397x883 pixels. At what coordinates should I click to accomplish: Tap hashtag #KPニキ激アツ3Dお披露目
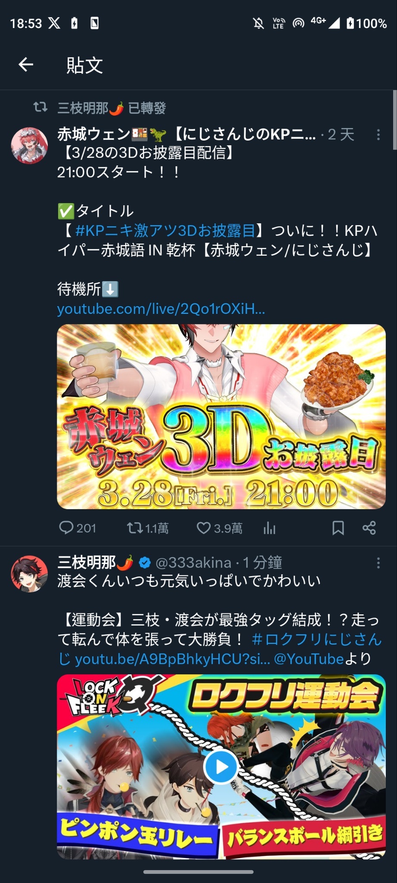(x=165, y=231)
